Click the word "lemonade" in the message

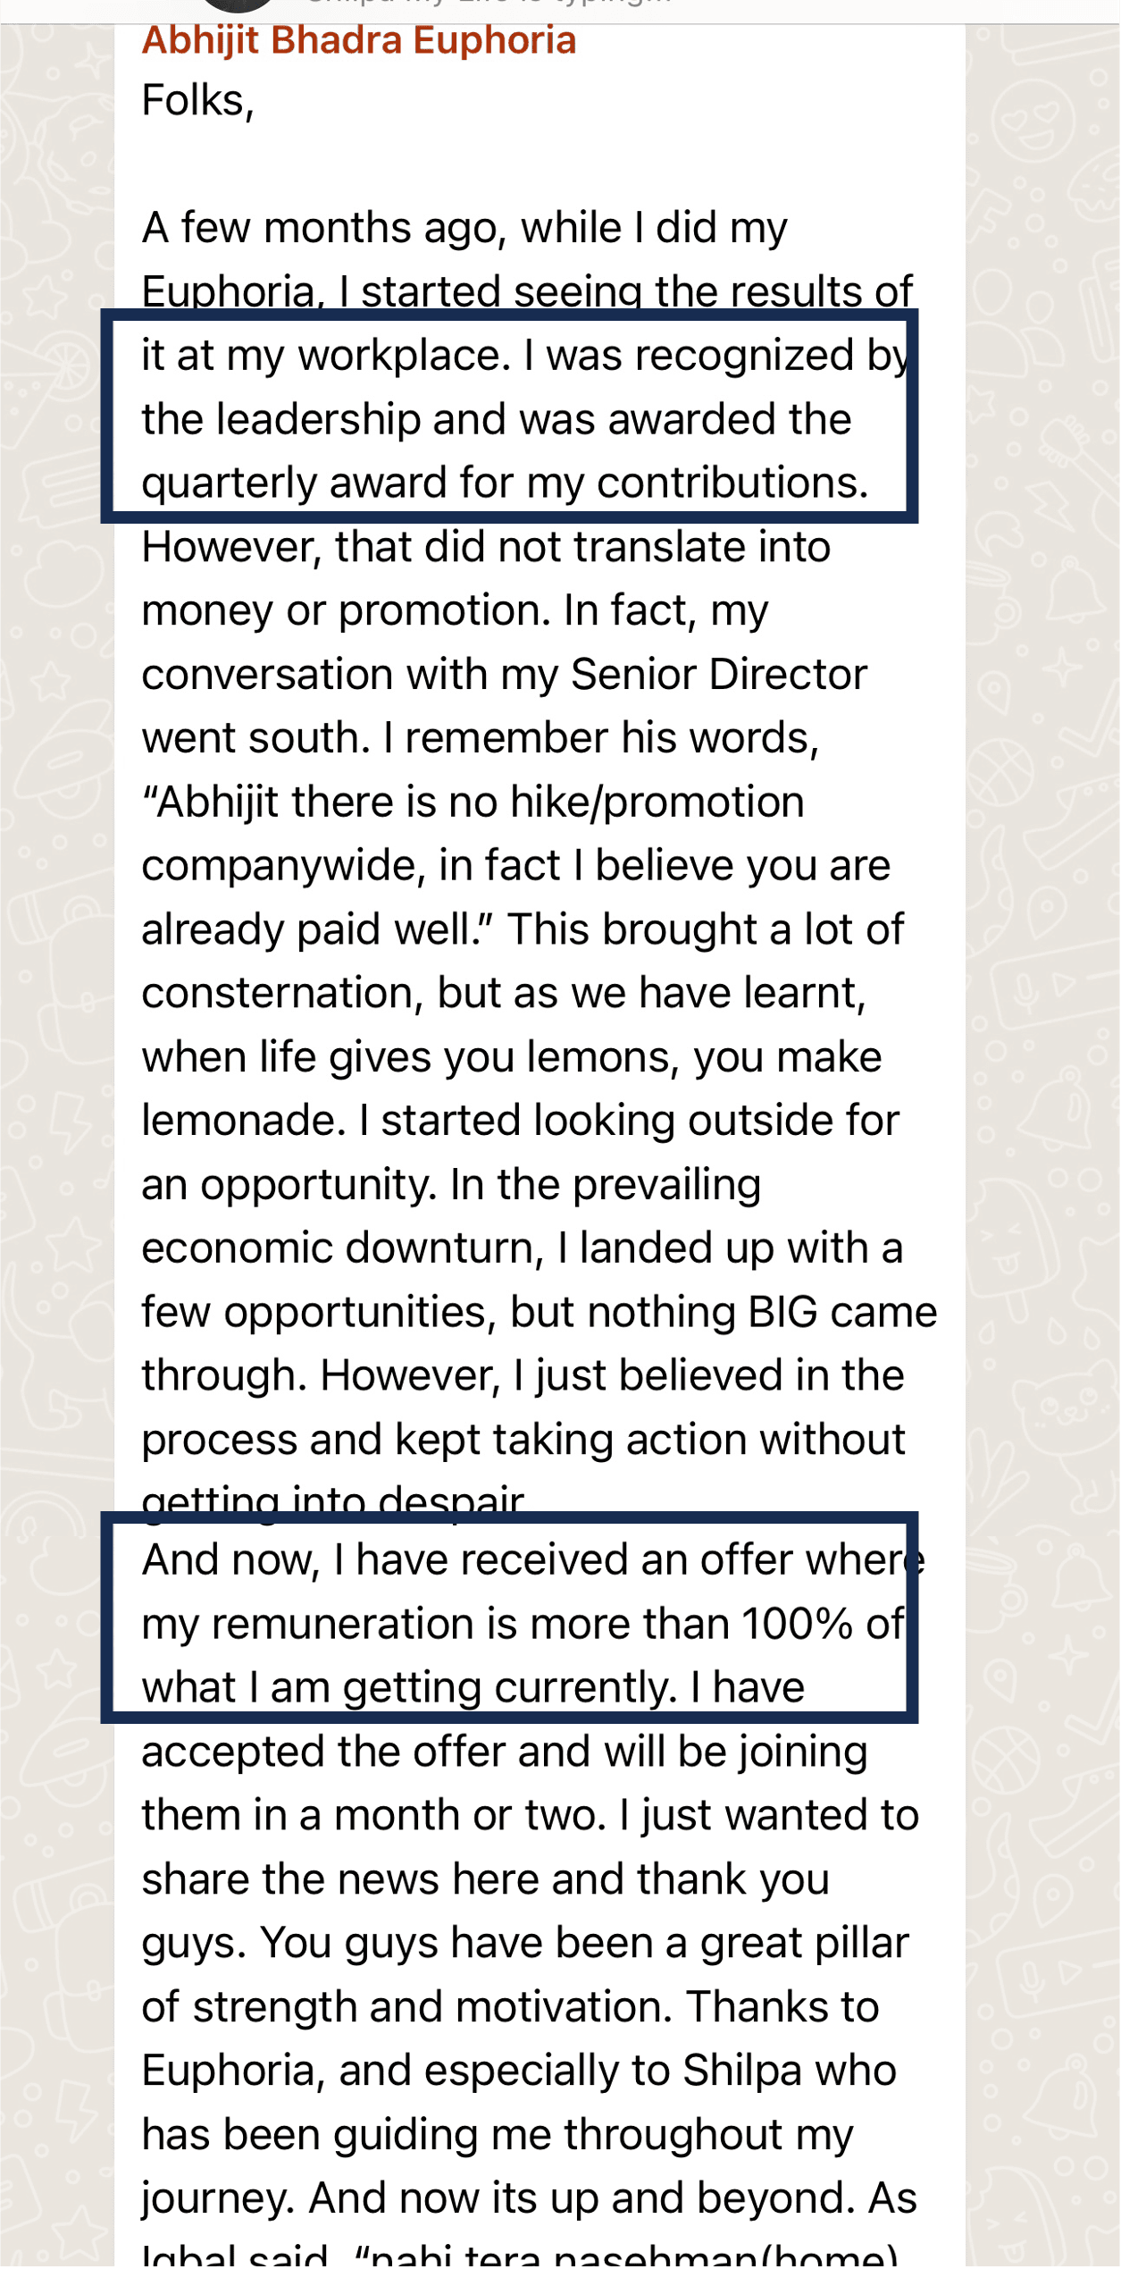[x=242, y=1121]
